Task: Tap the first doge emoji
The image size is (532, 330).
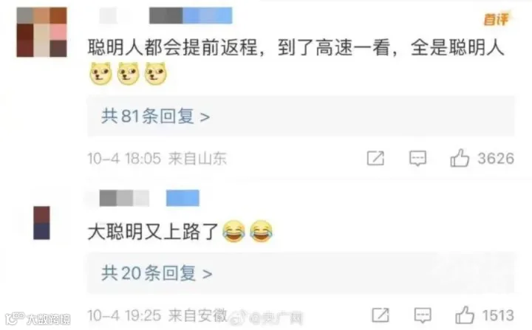Action: point(100,73)
